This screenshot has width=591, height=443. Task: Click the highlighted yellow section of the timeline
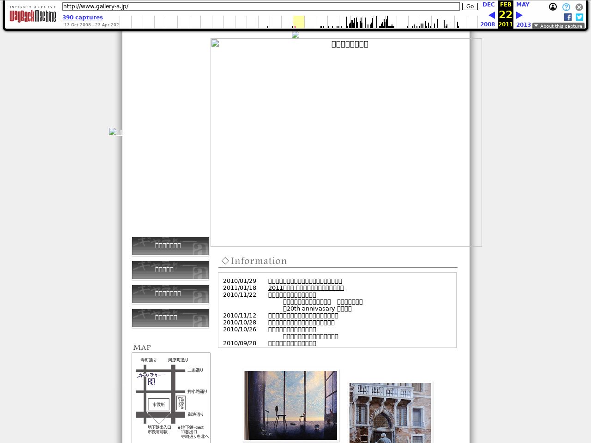pos(299,22)
